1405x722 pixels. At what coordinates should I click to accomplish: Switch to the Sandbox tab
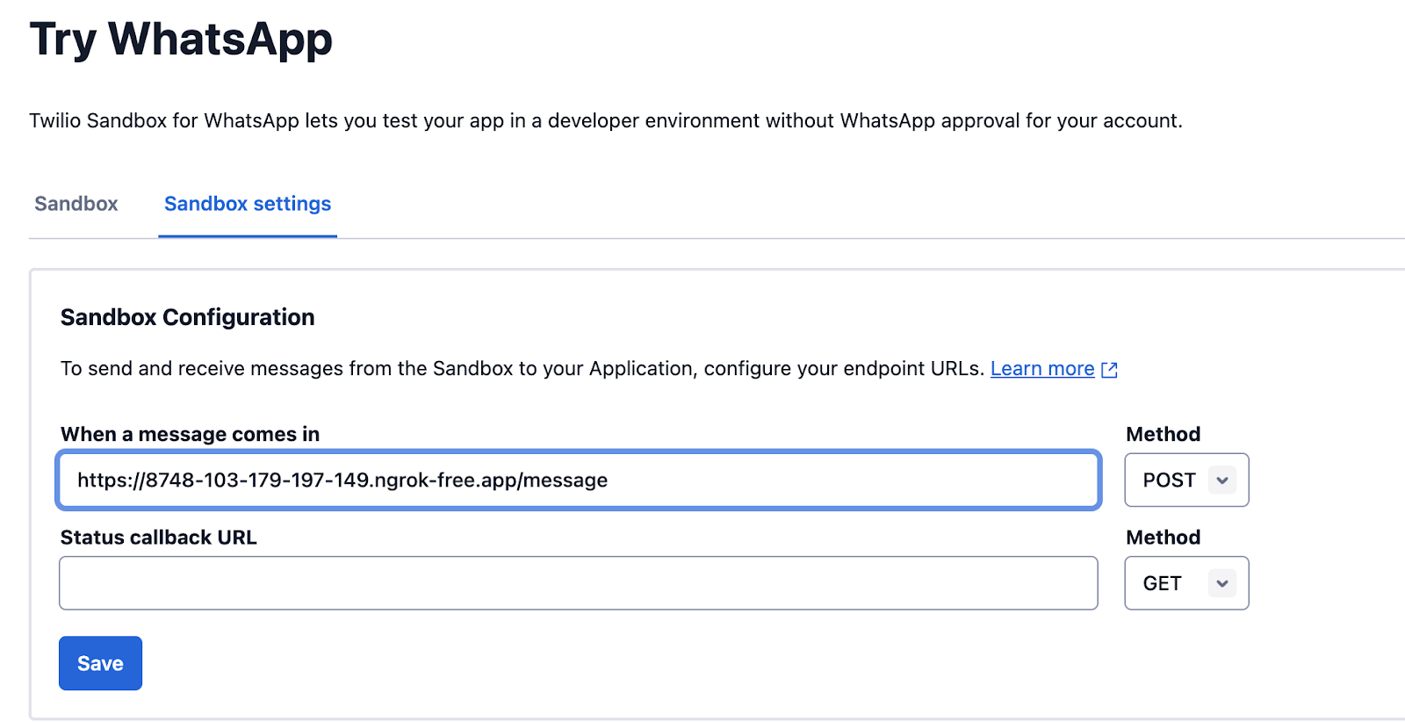(x=76, y=204)
